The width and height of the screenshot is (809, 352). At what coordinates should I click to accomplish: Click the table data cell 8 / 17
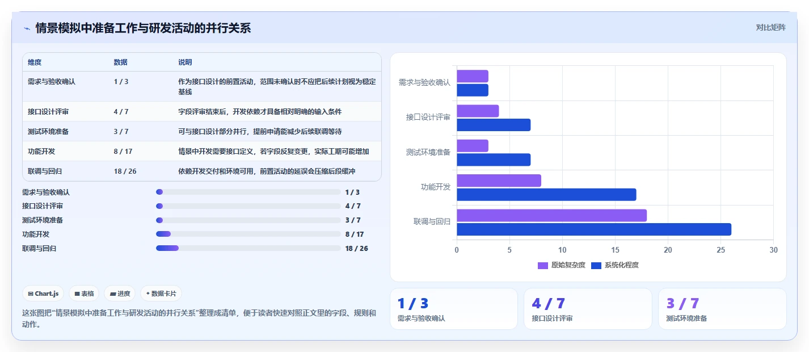[123, 152]
